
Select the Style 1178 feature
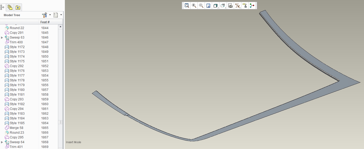point(17,80)
